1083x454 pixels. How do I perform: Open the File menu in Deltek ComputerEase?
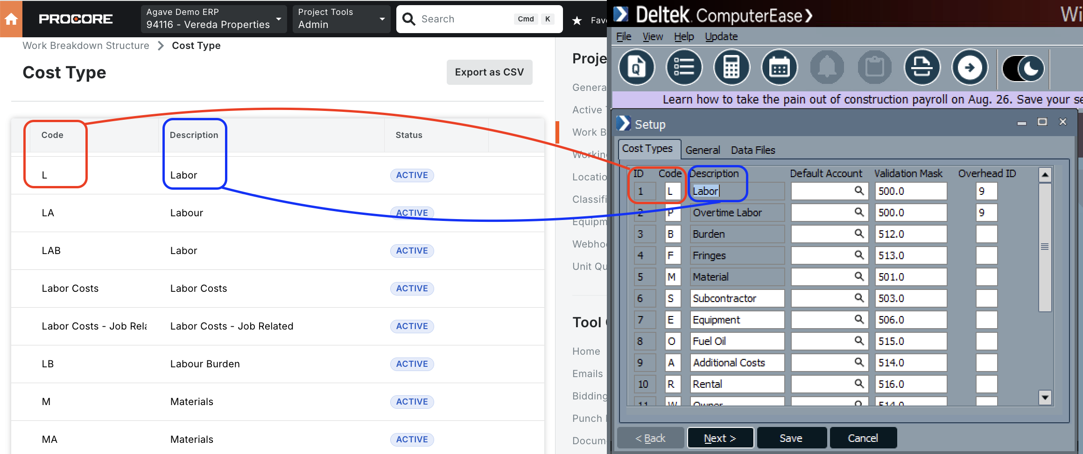pyautogui.click(x=624, y=36)
